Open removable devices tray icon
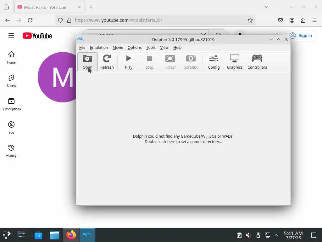The width and height of the screenshot is (322, 242). (258, 235)
